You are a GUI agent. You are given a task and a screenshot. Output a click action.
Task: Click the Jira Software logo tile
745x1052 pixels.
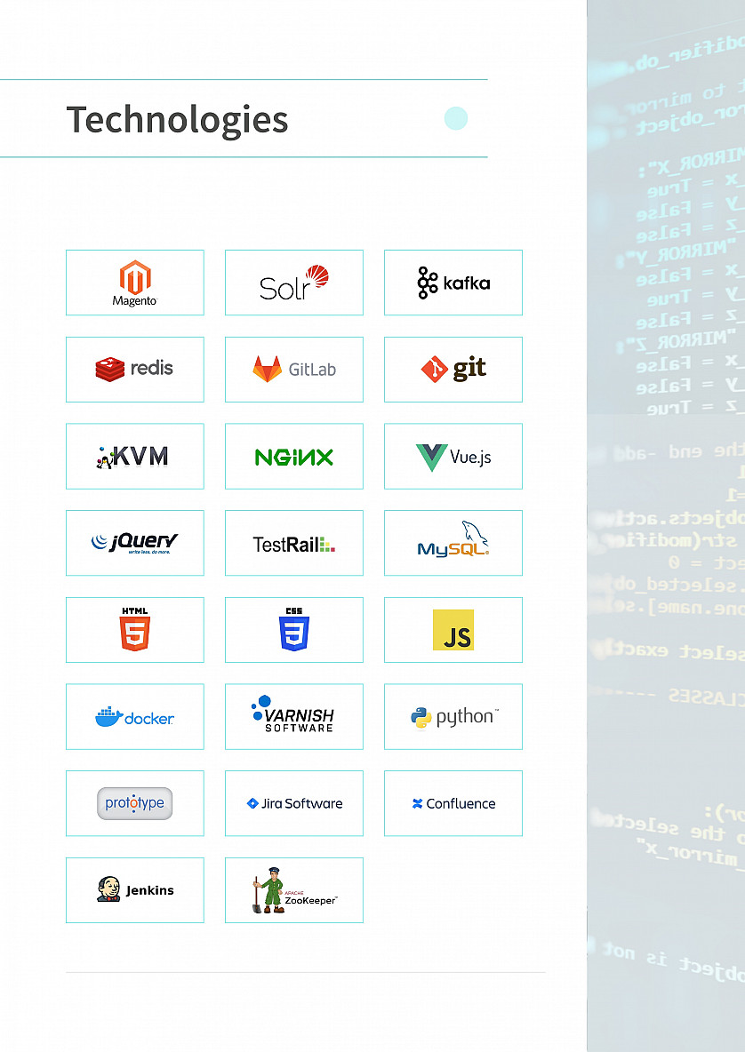[294, 803]
